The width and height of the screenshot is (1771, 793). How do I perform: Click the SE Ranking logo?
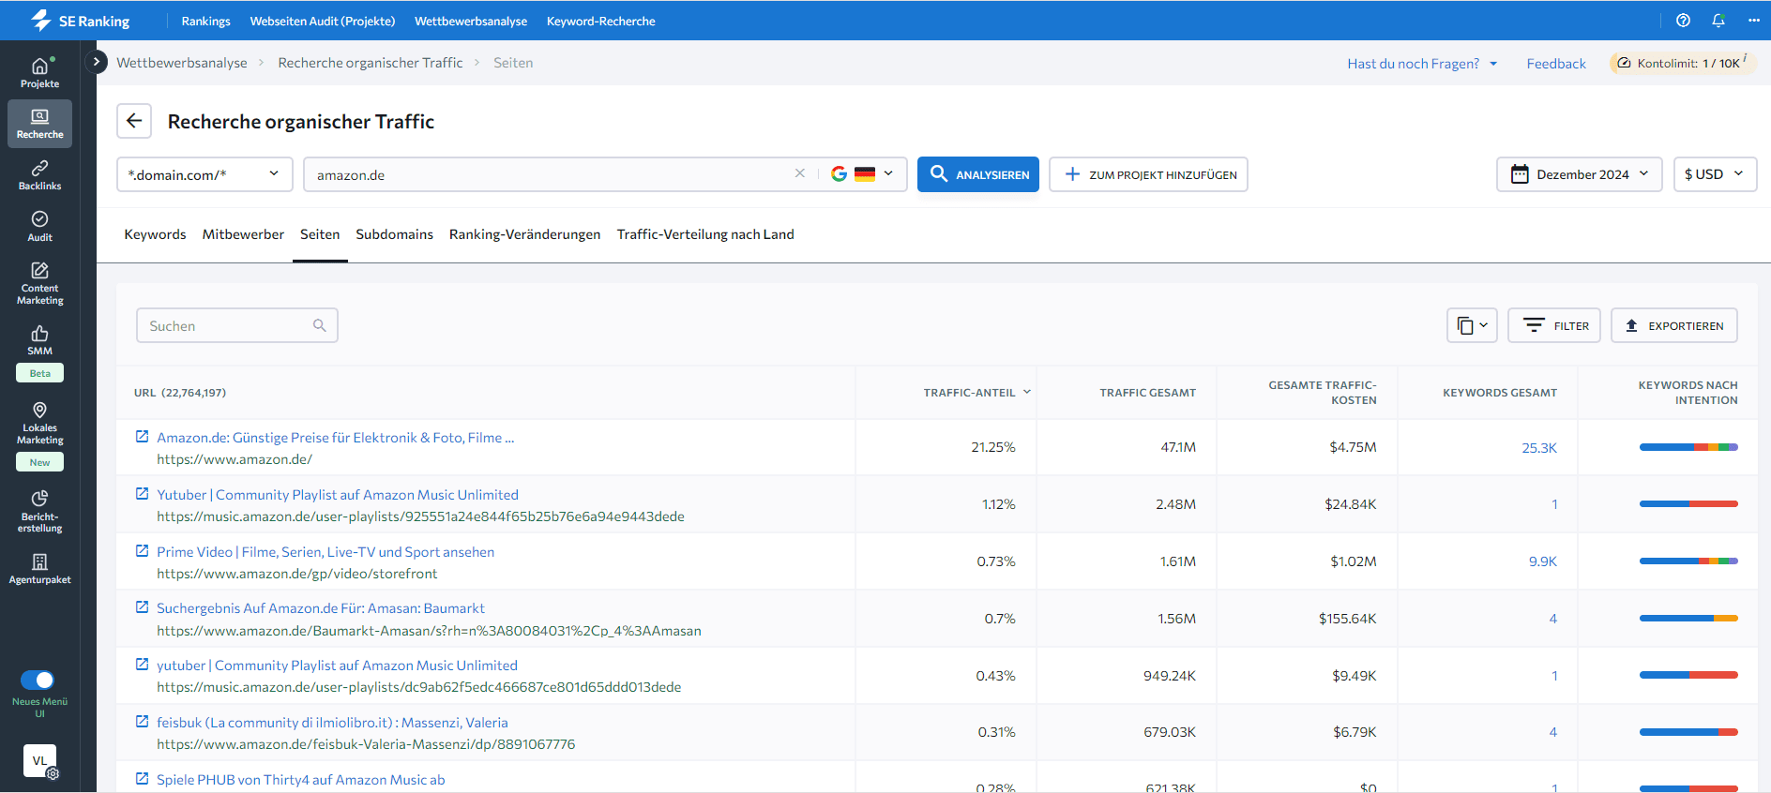pyautogui.click(x=80, y=21)
